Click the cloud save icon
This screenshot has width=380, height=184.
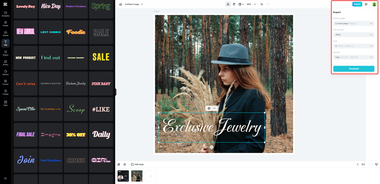[x=121, y=4]
